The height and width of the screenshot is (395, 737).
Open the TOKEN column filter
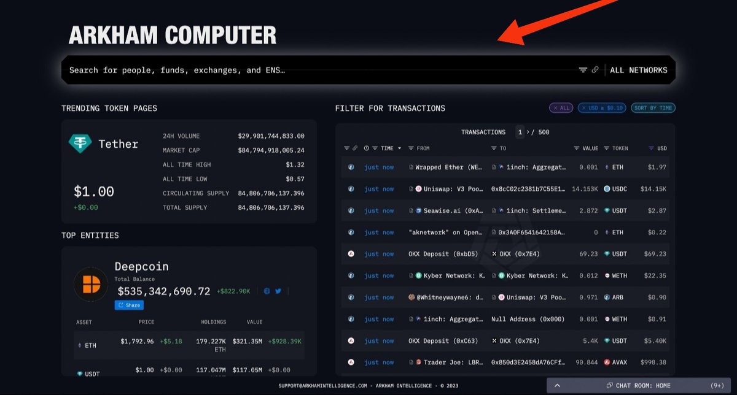pyautogui.click(x=607, y=148)
